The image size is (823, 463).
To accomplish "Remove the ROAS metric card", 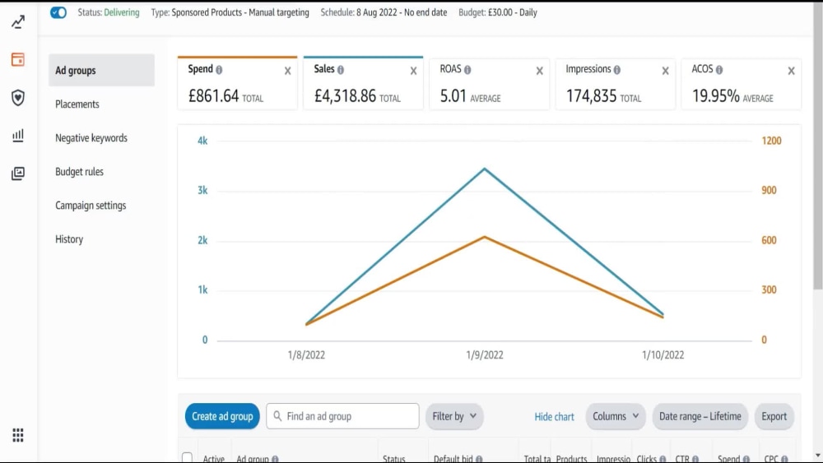I will 540,71.
